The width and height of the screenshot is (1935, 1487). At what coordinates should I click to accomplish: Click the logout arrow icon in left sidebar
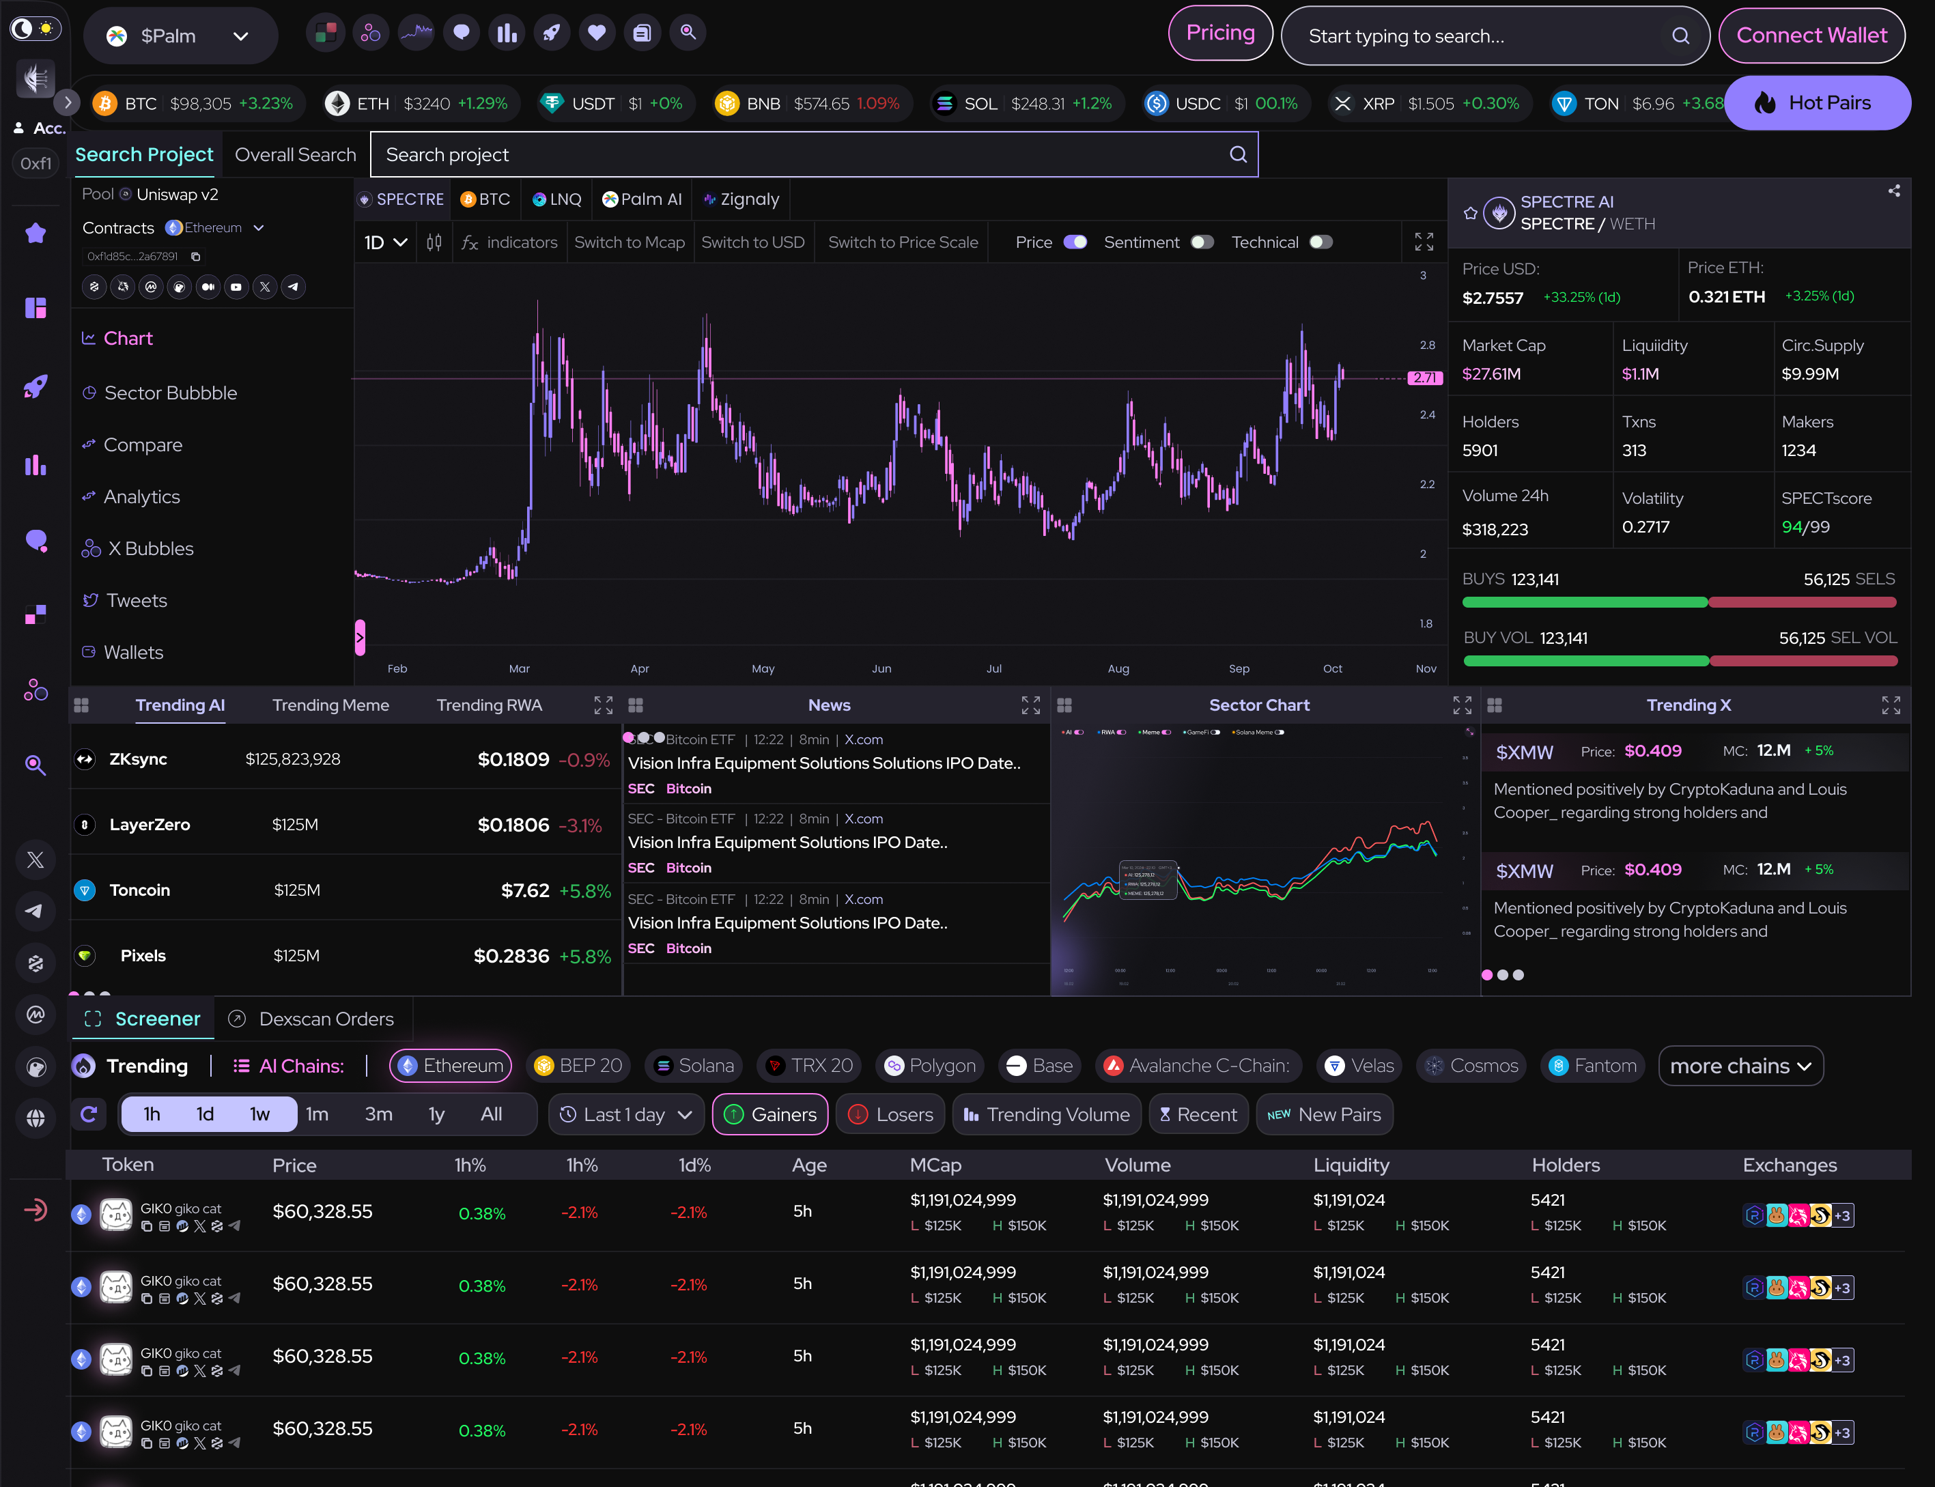point(36,1210)
